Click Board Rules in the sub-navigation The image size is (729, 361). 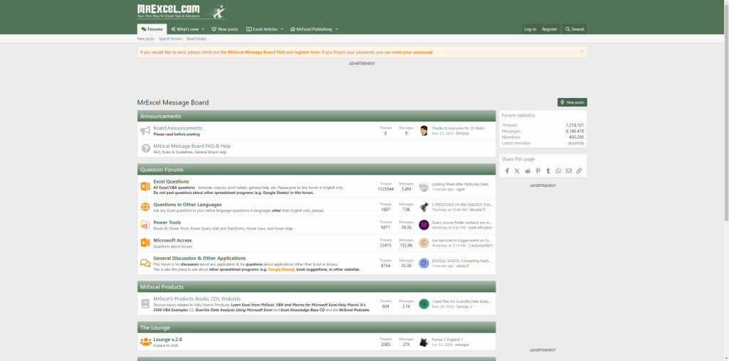[x=196, y=39]
